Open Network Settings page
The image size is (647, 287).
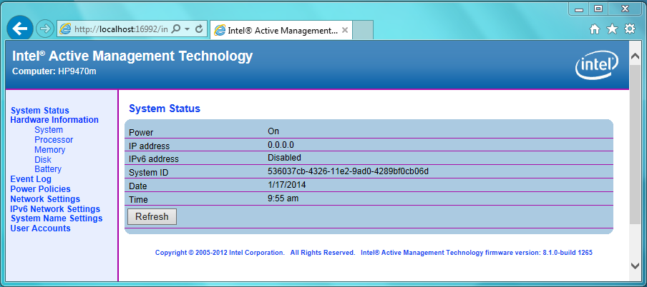coord(45,199)
